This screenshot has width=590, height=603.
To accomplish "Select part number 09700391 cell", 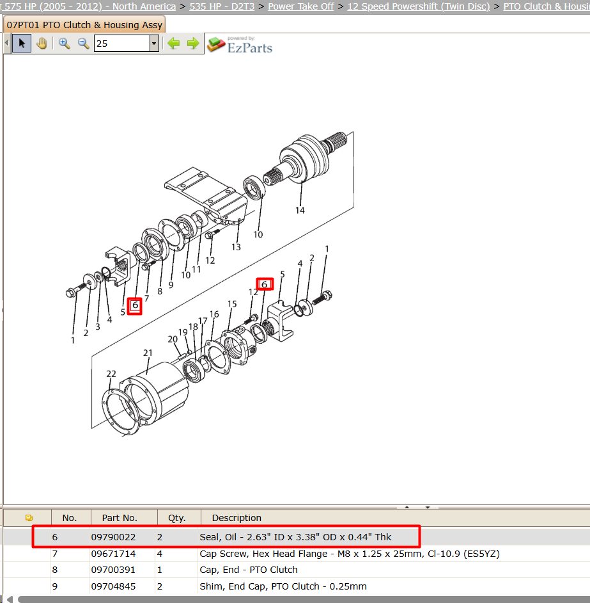I will [x=113, y=570].
